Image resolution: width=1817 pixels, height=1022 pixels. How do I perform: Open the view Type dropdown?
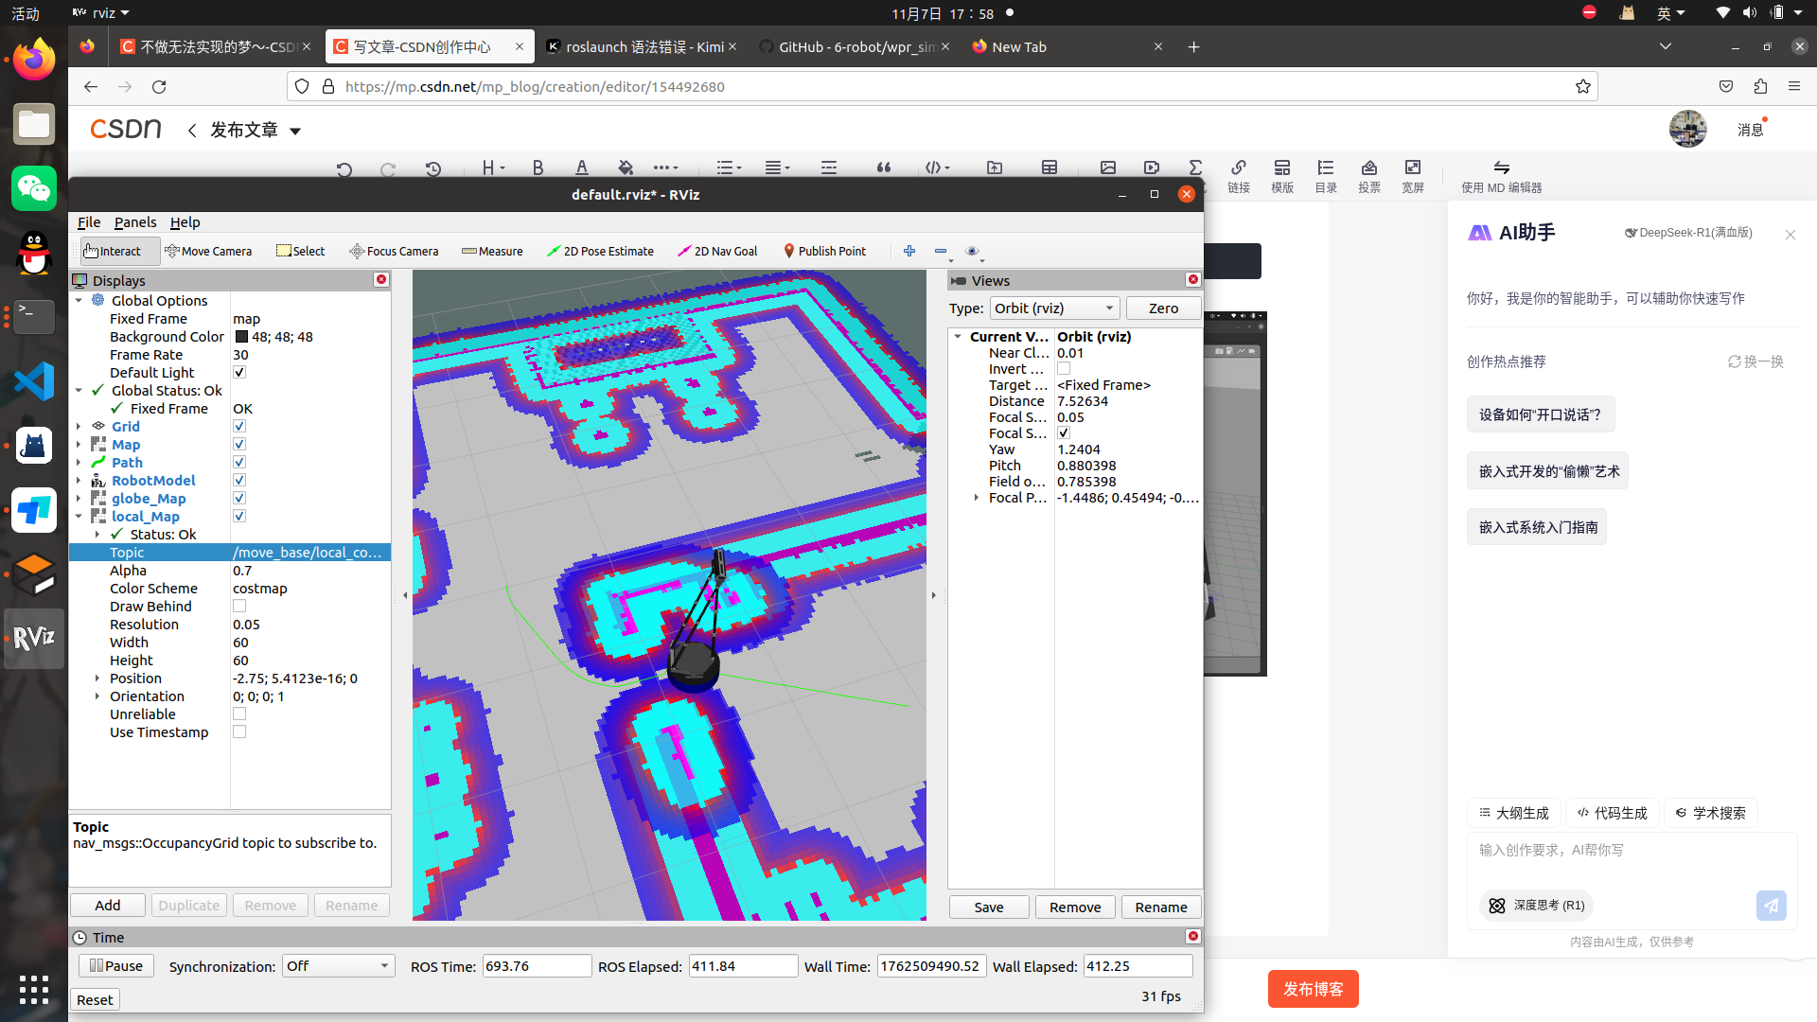tap(1054, 308)
